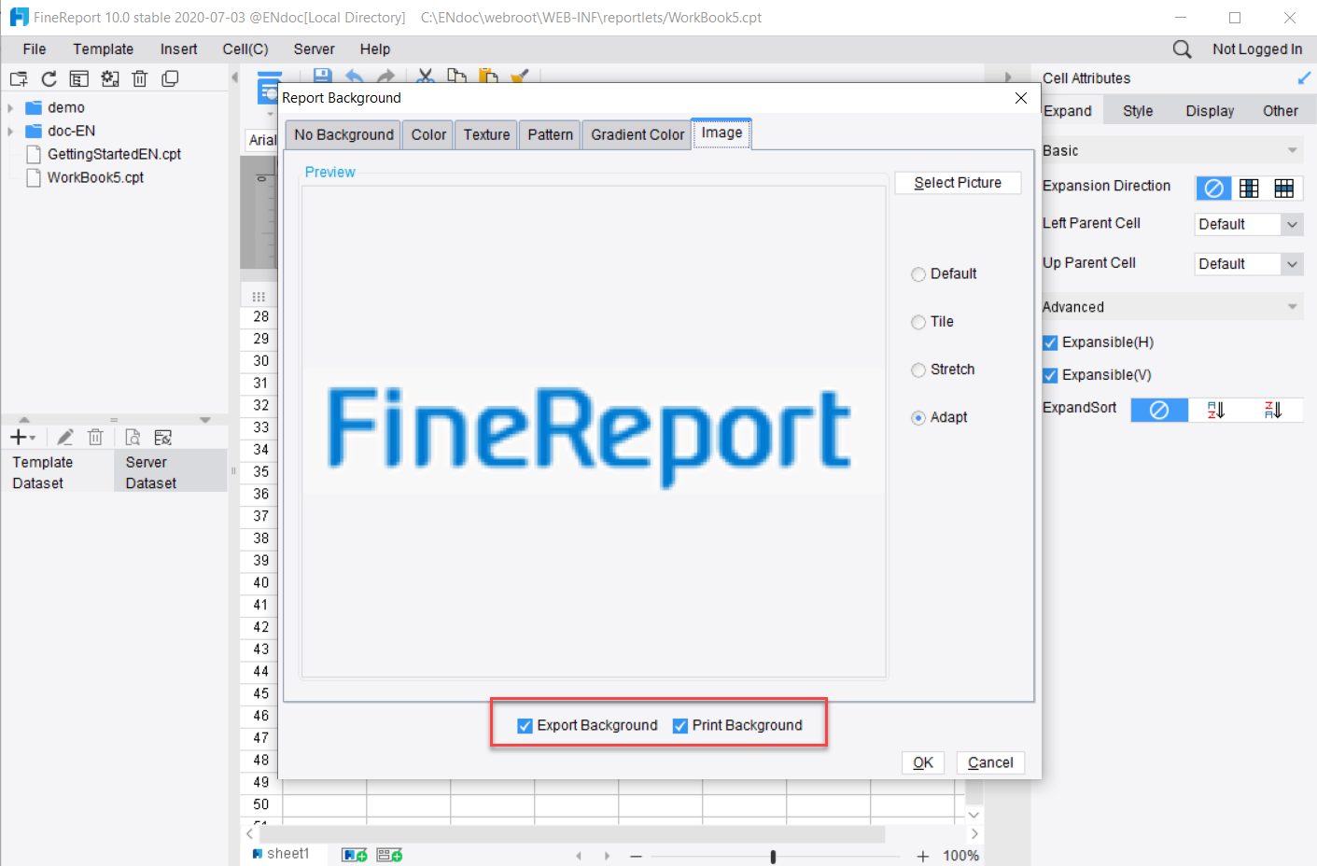Screen dimensions: 1317x866
Task: Switch to the Gradient Color tab
Action: 636,133
